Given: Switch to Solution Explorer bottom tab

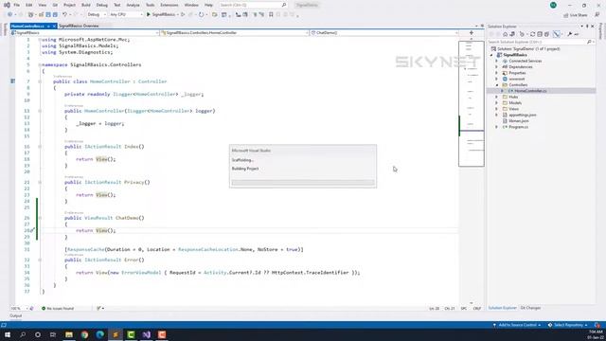Looking at the screenshot, I should 502,308.
